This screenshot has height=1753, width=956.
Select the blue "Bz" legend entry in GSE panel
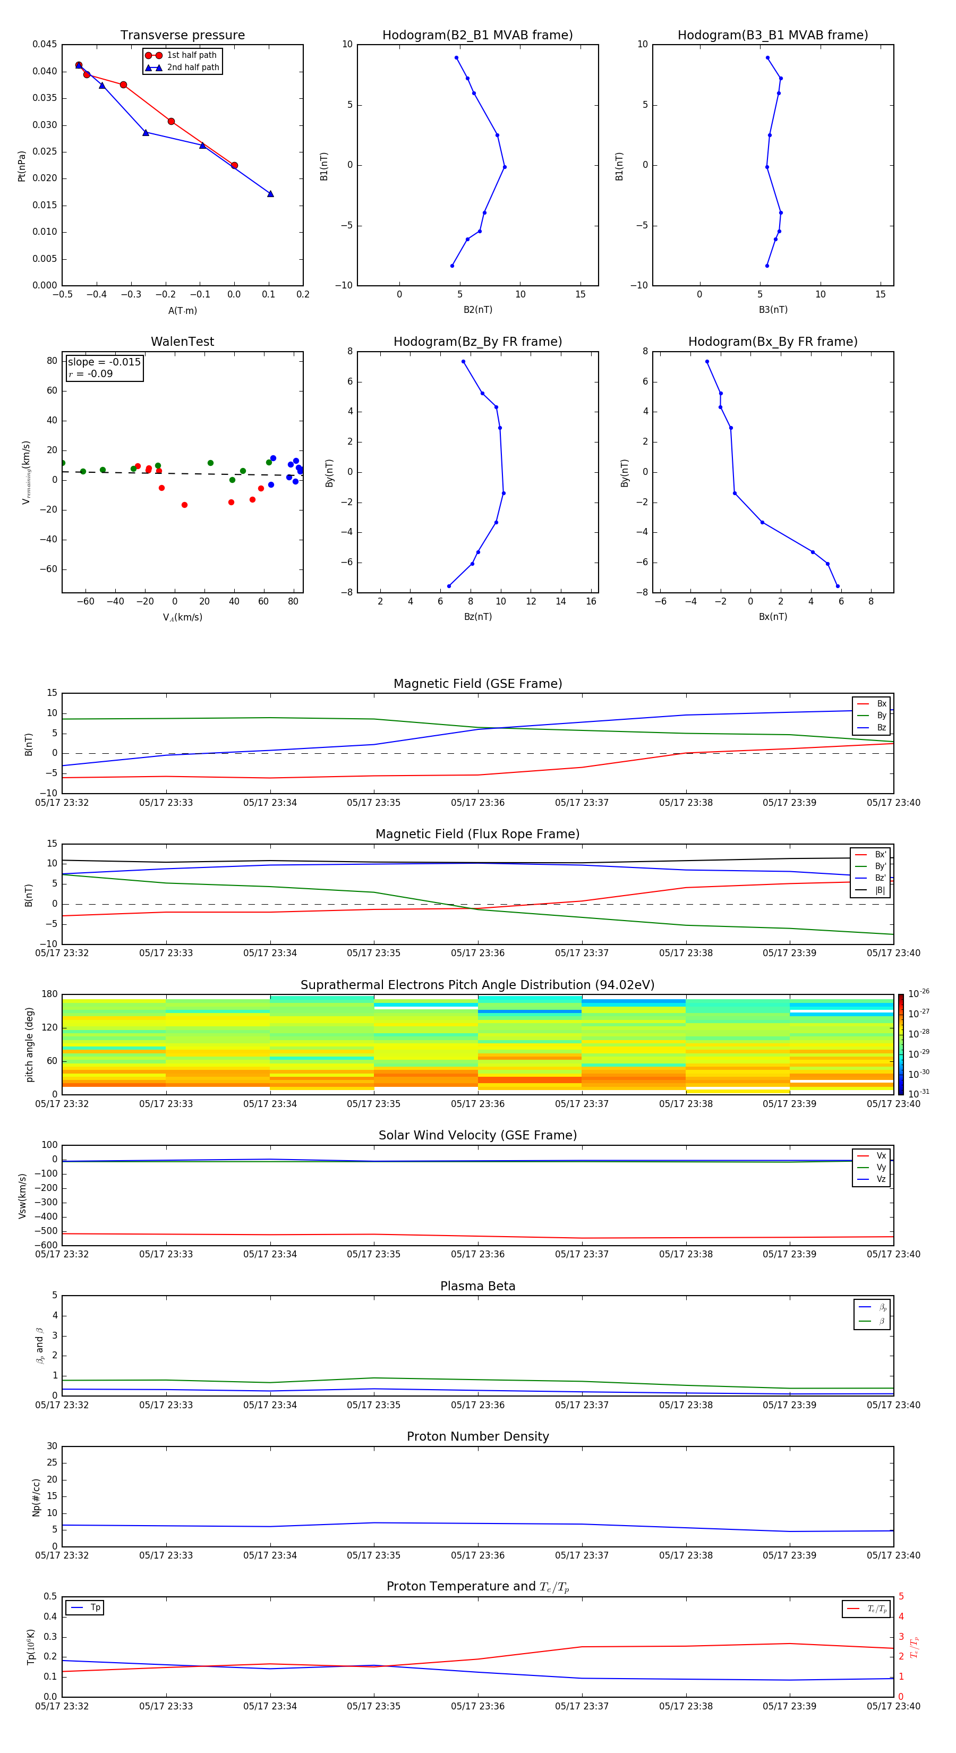coord(872,727)
